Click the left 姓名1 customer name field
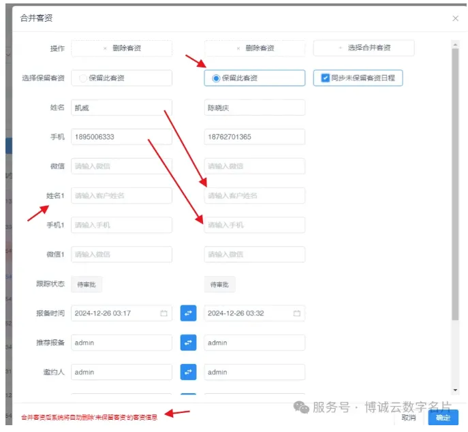 [x=121, y=196]
